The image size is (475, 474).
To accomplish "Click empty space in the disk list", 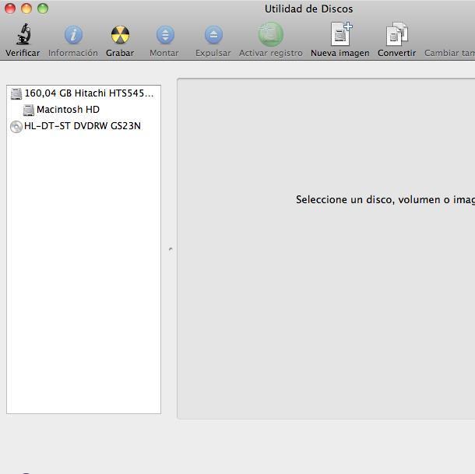I will tap(83, 272).
